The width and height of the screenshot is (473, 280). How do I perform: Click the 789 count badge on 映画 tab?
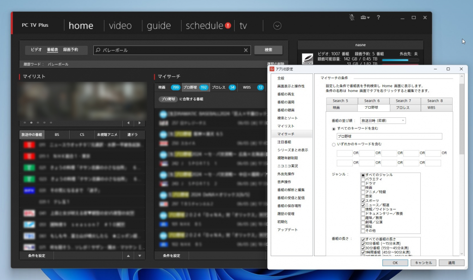pos(175,87)
